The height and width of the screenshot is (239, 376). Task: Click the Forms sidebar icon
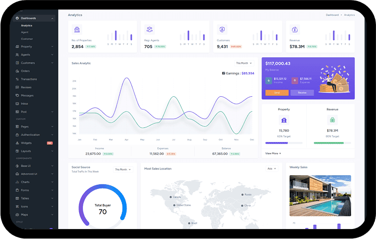pyautogui.click(x=17, y=190)
